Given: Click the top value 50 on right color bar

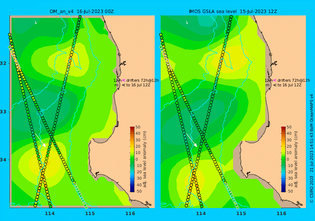Looking at the screenshot, I should [289, 127].
